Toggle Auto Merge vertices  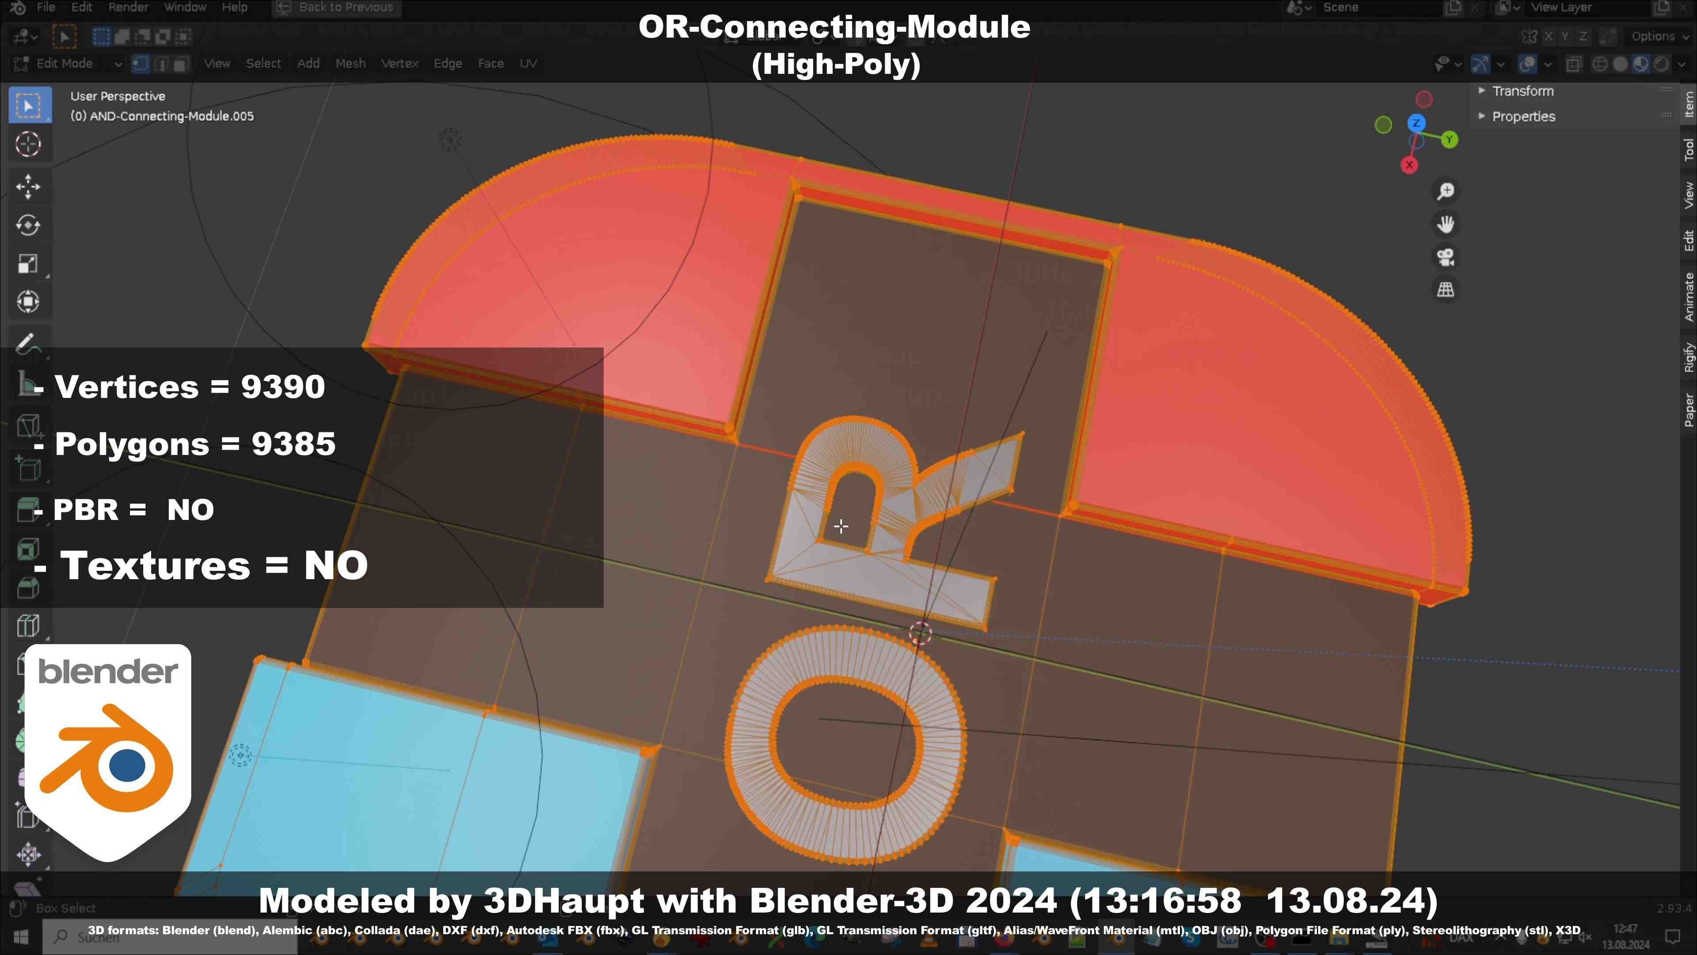point(1608,36)
